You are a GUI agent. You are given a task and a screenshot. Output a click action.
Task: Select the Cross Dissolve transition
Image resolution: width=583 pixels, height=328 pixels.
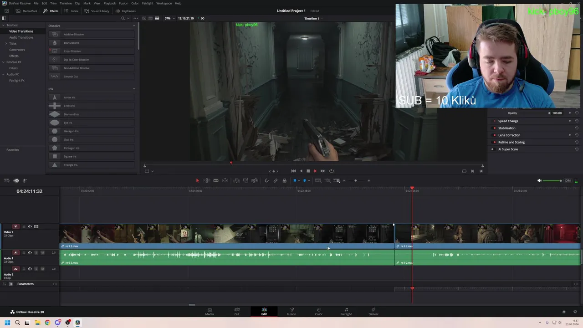[x=91, y=51]
